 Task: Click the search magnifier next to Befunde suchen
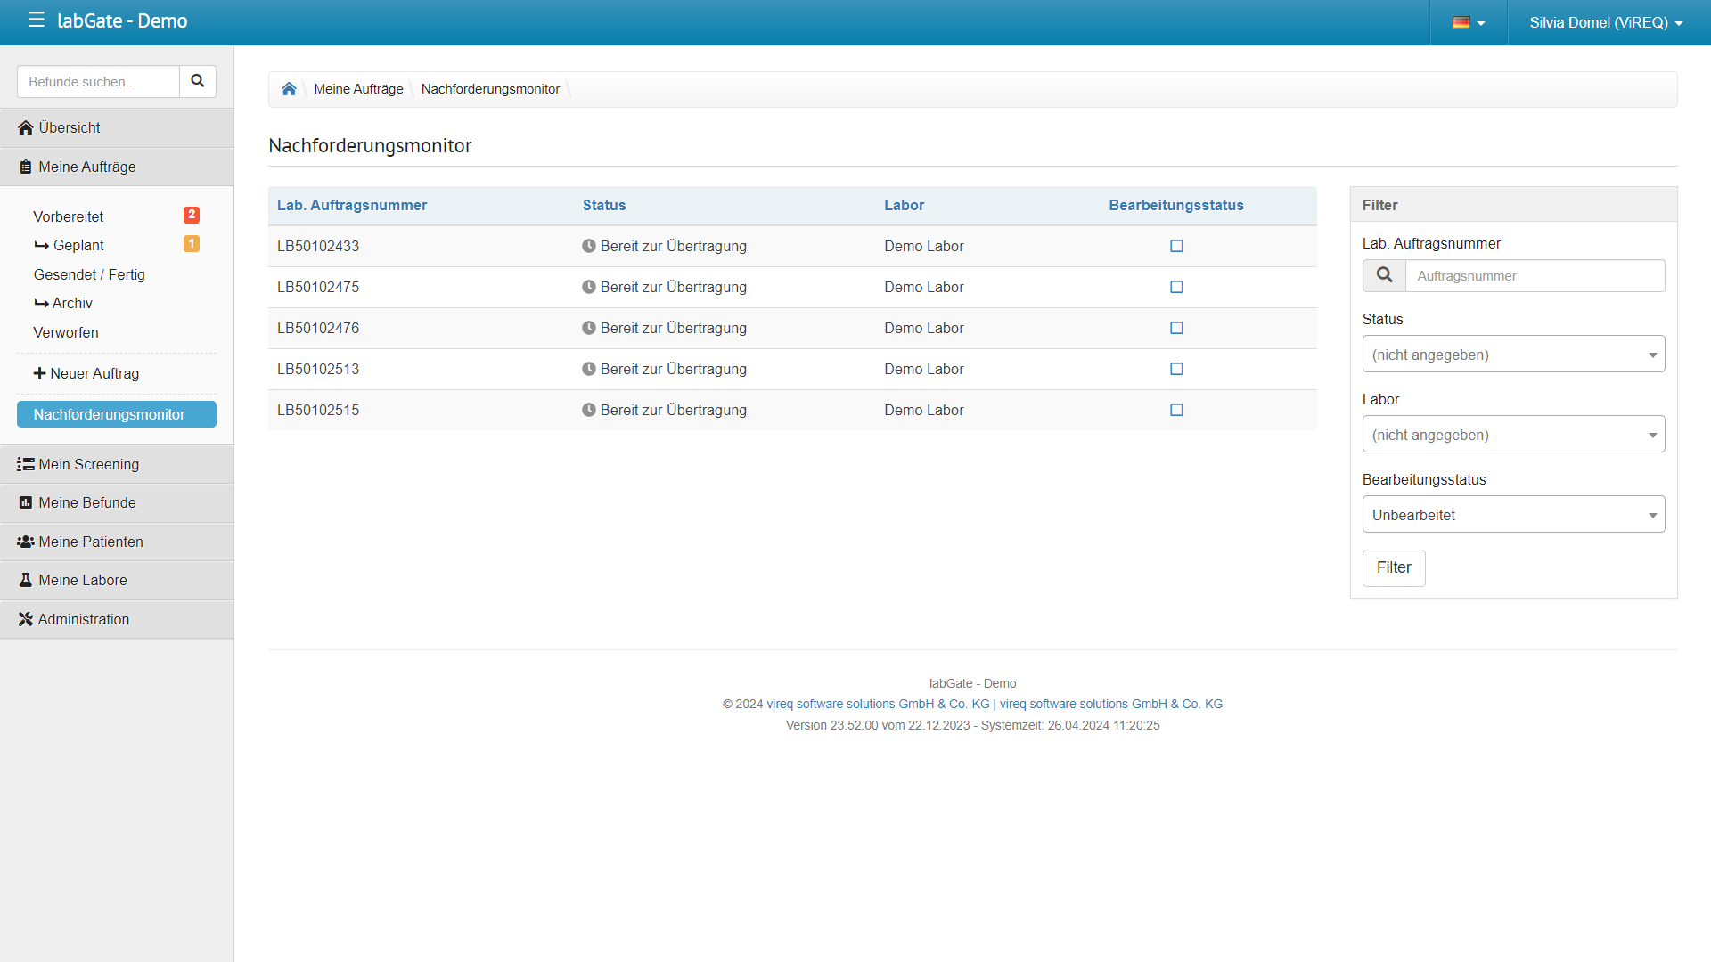198,81
